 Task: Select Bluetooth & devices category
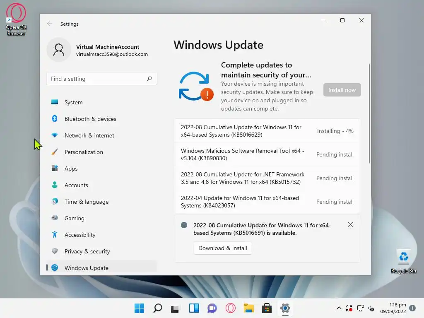(x=102, y=119)
